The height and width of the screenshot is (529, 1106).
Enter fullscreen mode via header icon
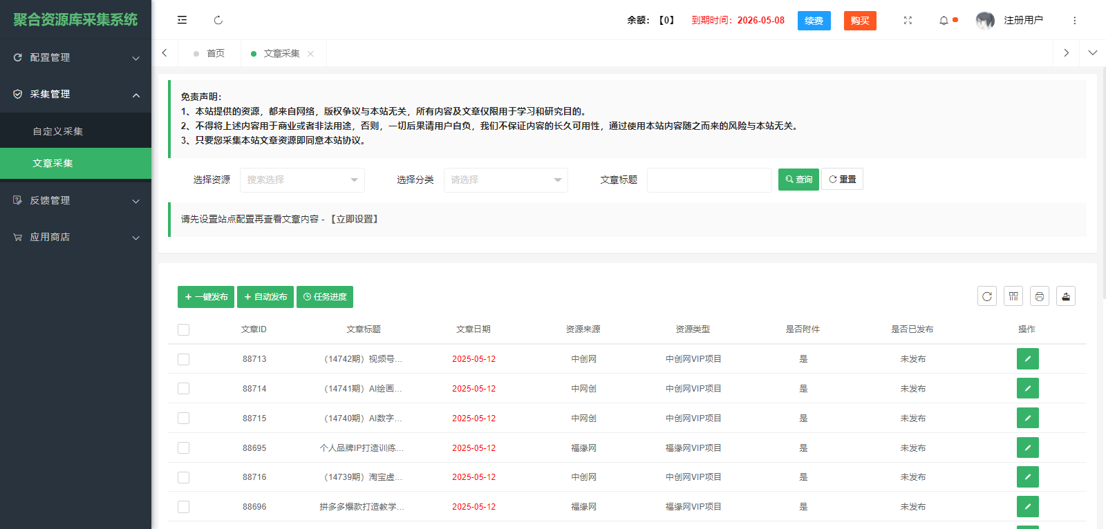[x=908, y=21]
